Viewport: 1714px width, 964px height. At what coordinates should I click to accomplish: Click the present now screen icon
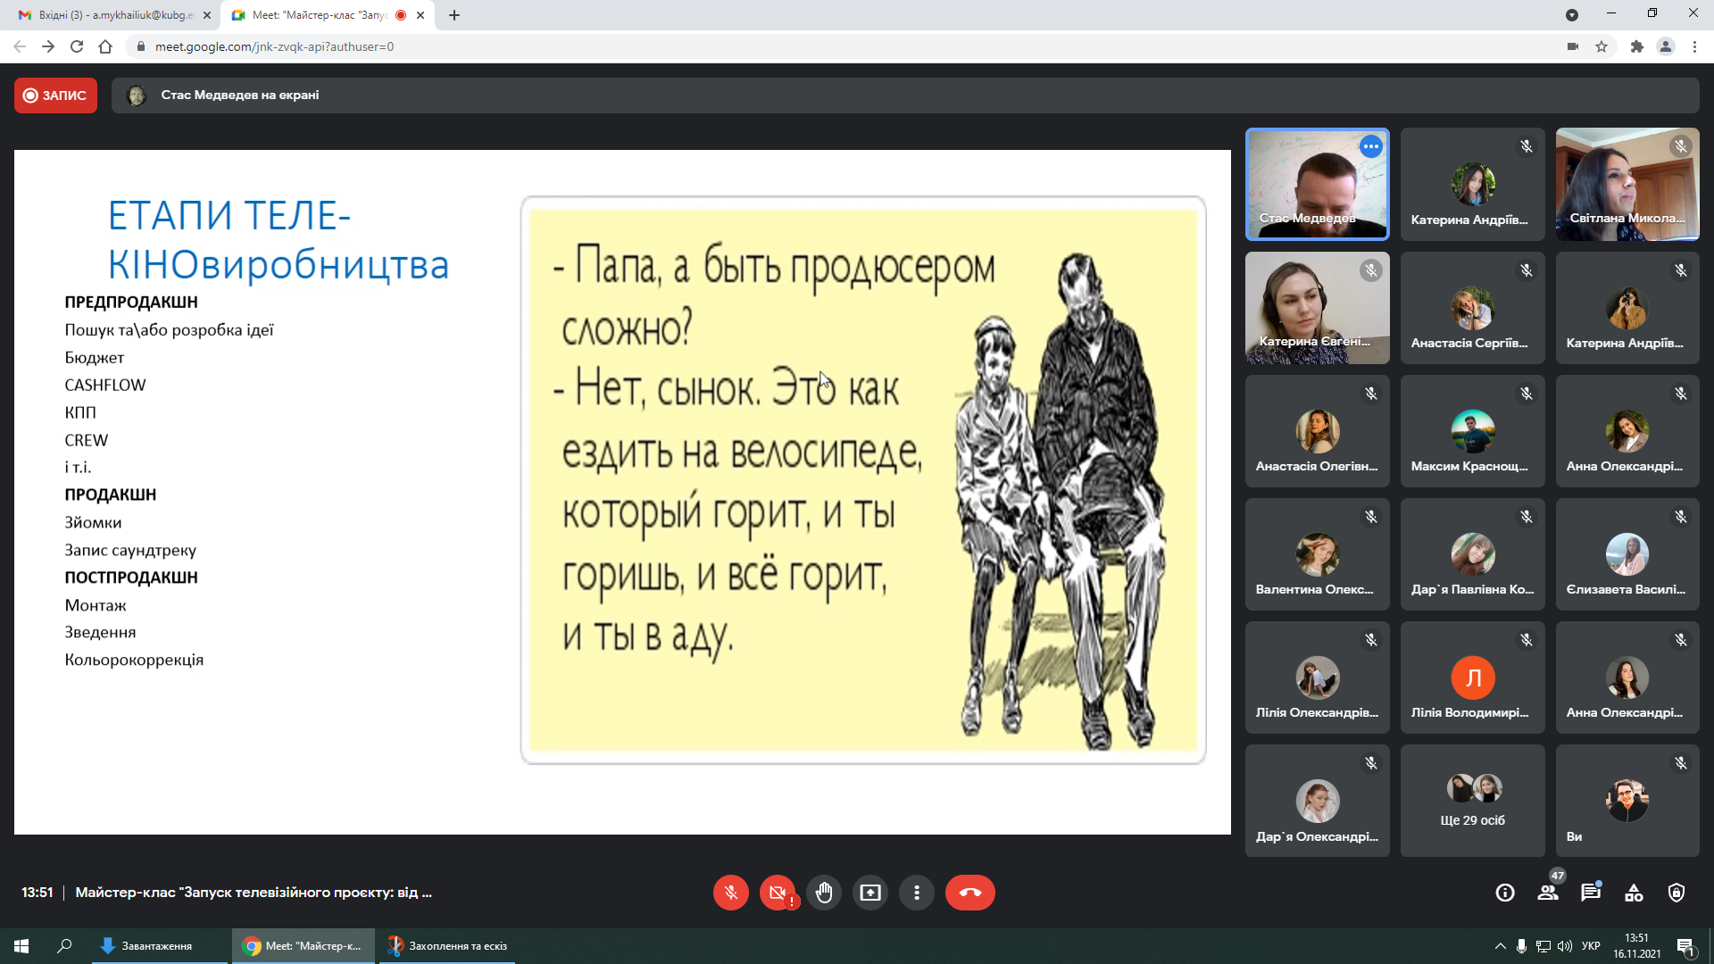[869, 893]
